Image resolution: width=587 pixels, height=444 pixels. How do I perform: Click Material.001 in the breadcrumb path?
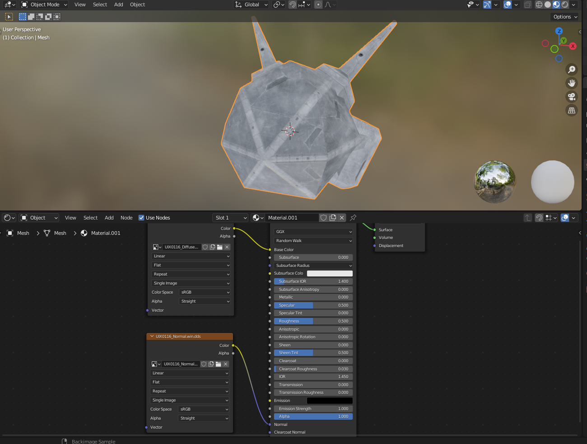105,233
